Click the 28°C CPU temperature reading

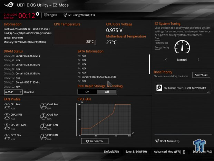pyautogui.click(x=90, y=42)
